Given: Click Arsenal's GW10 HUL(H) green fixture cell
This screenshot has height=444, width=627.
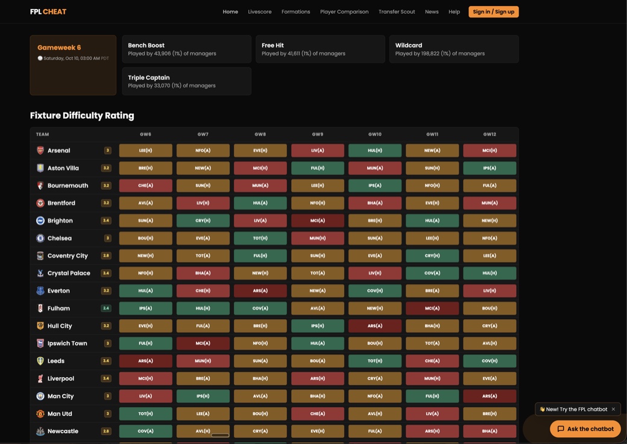Looking at the screenshot, I should click(x=375, y=150).
